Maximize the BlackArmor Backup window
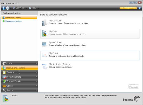 135,2
